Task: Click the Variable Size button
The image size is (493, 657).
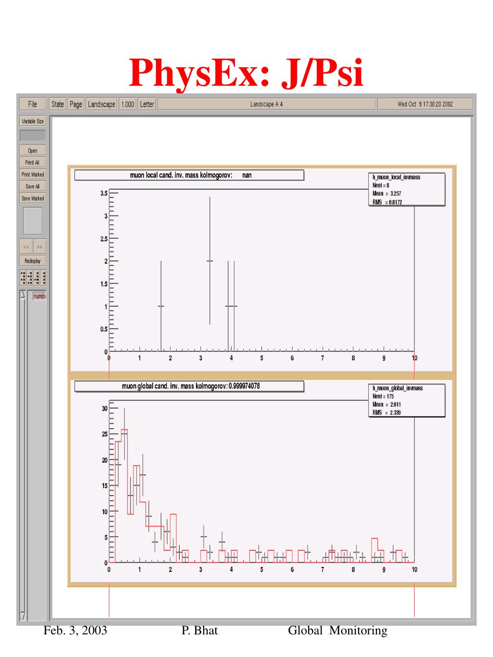Action: click(33, 121)
